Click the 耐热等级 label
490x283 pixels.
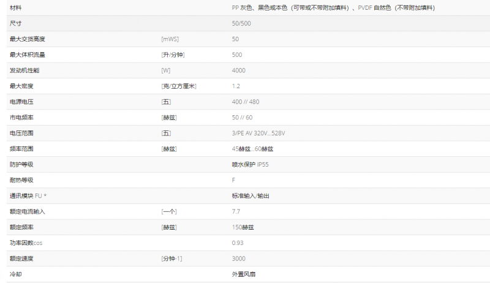coord(21,180)
